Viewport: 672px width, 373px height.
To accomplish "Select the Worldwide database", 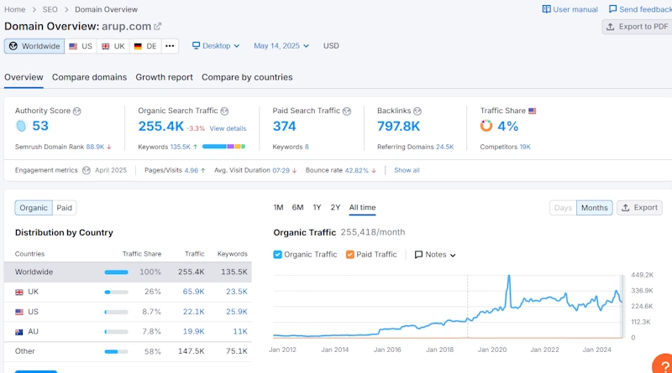I will [x=34, y=46].
